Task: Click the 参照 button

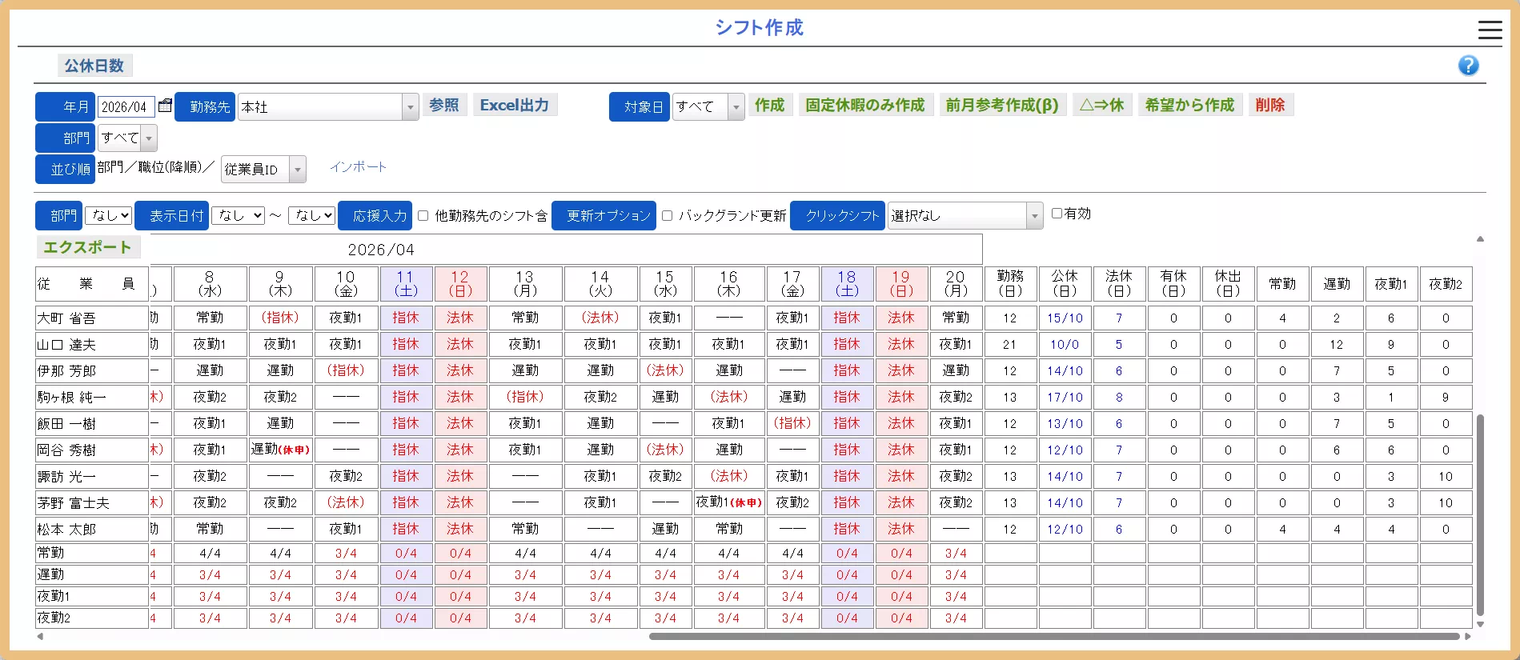Action: coord(444,105)
